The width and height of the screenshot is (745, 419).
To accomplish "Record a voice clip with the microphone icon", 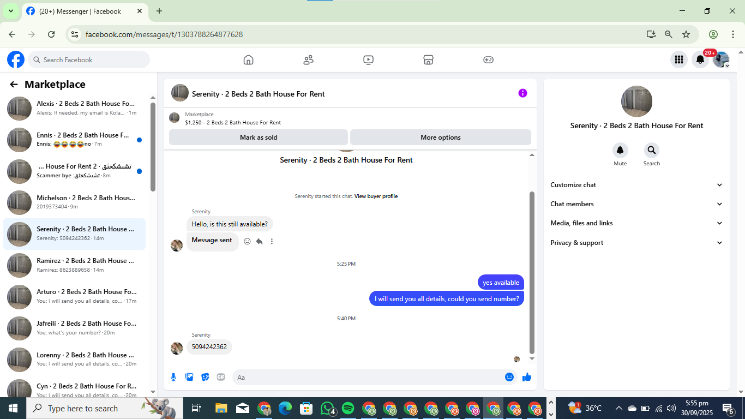I will pos(173,377).
